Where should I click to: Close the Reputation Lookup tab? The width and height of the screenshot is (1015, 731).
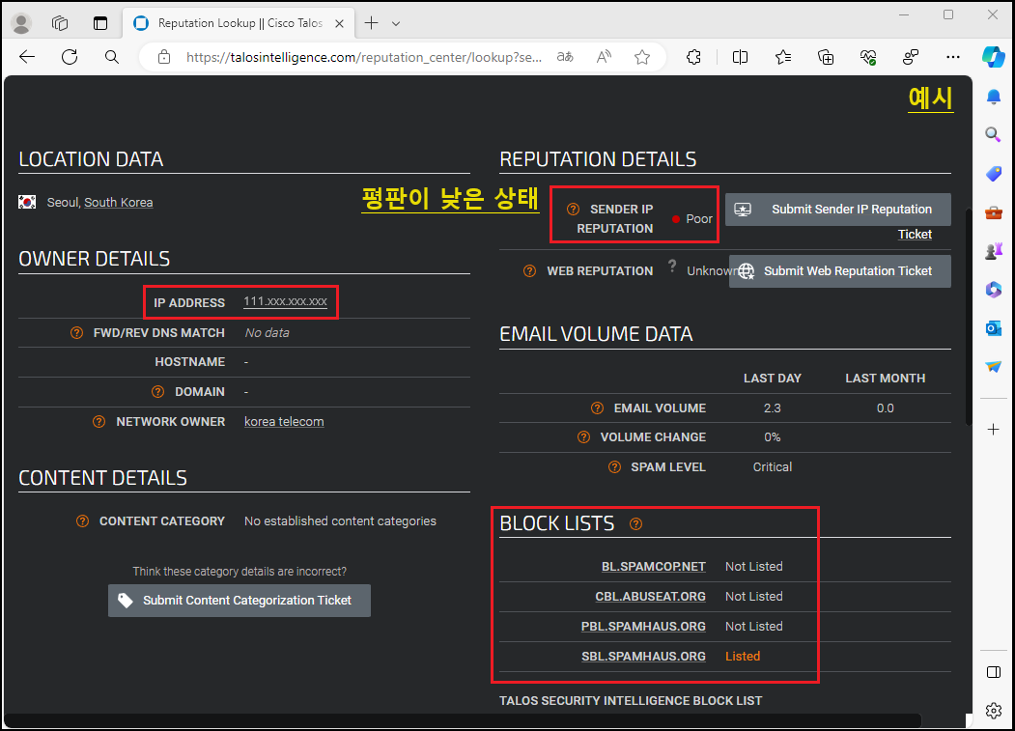coord(339,23)
